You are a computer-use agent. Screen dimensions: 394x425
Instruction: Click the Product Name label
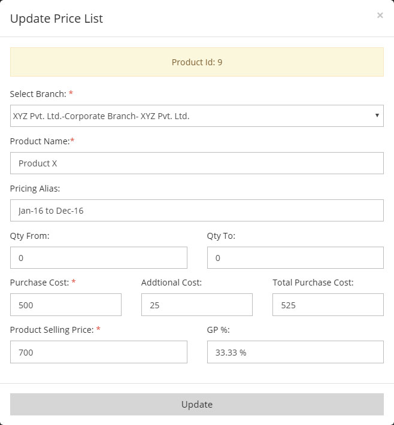point(40,141)
